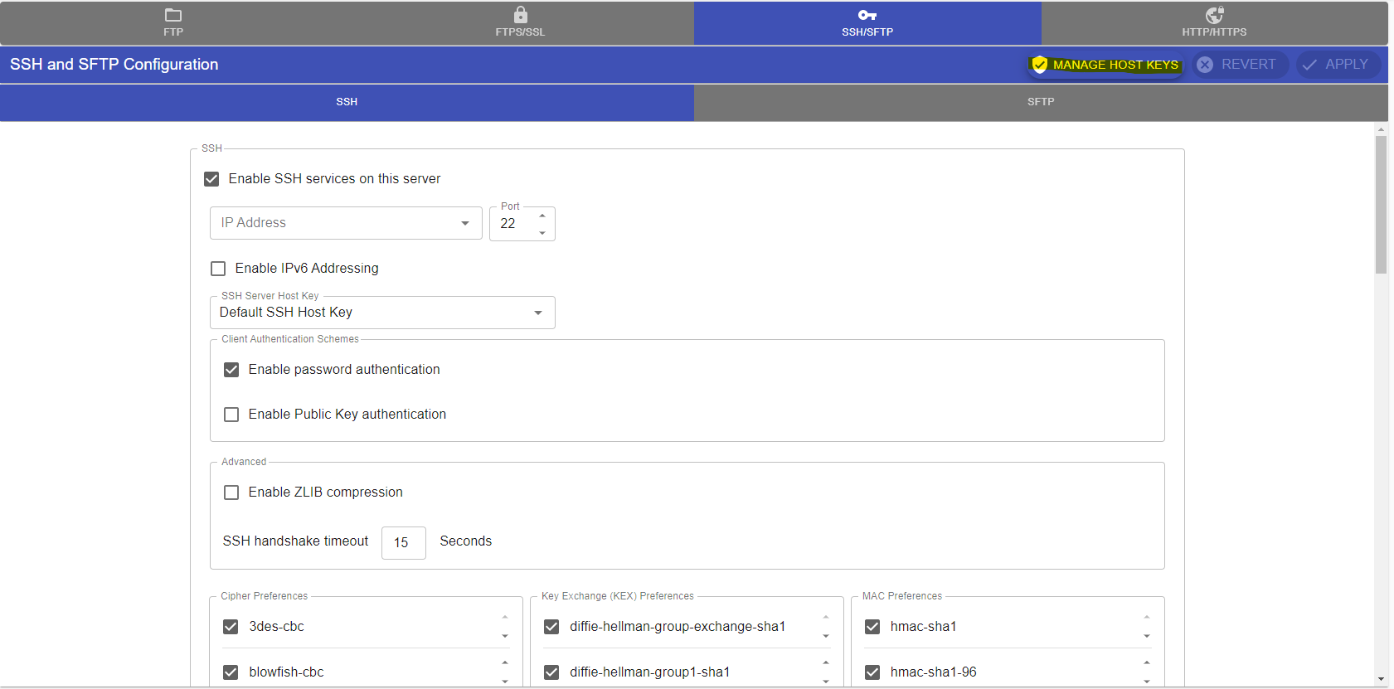Enable IPv6 Addressing checkbox
Screen dimensions: 1394x689
click(x=218, y=269)
